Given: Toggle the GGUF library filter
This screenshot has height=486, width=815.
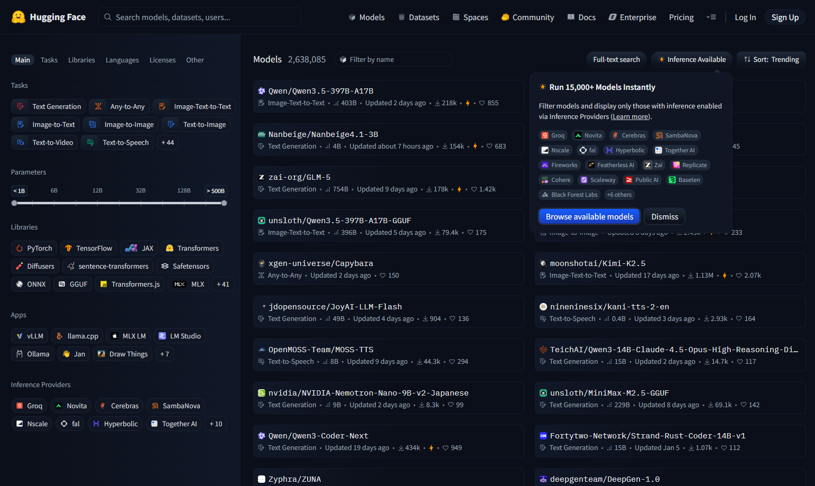Looking at the screenshot, I should point(73,284).
